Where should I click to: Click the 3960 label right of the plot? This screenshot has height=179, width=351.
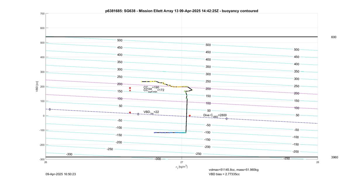pyautogui.click(x=334, y=157)
